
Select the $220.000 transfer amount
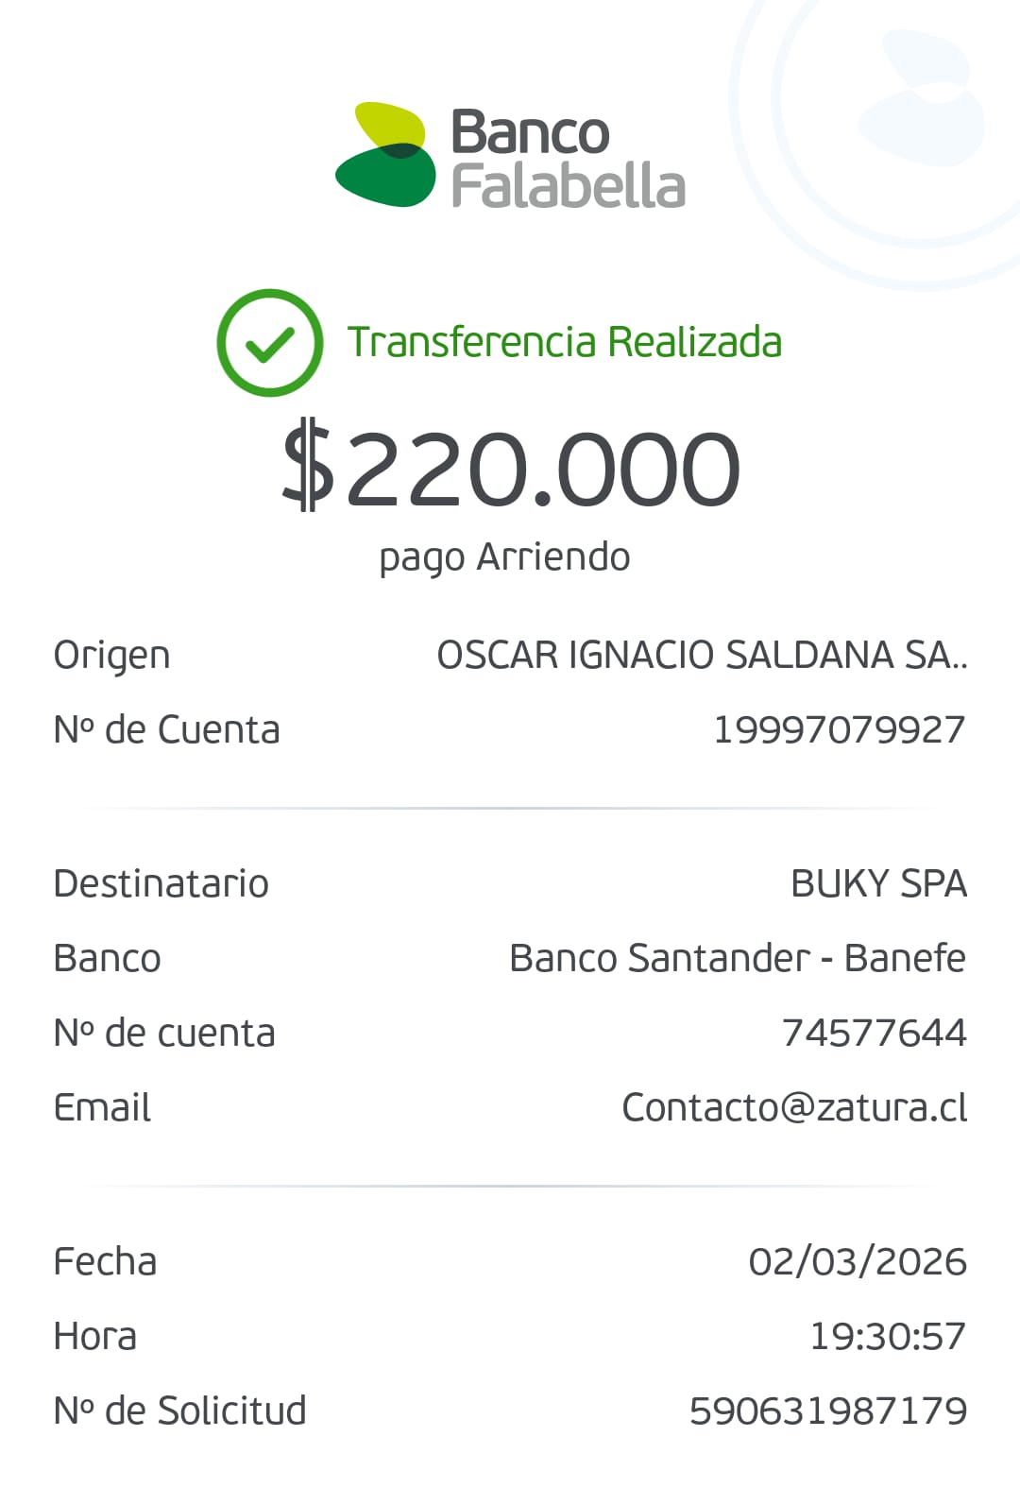[x=511, y=469]
